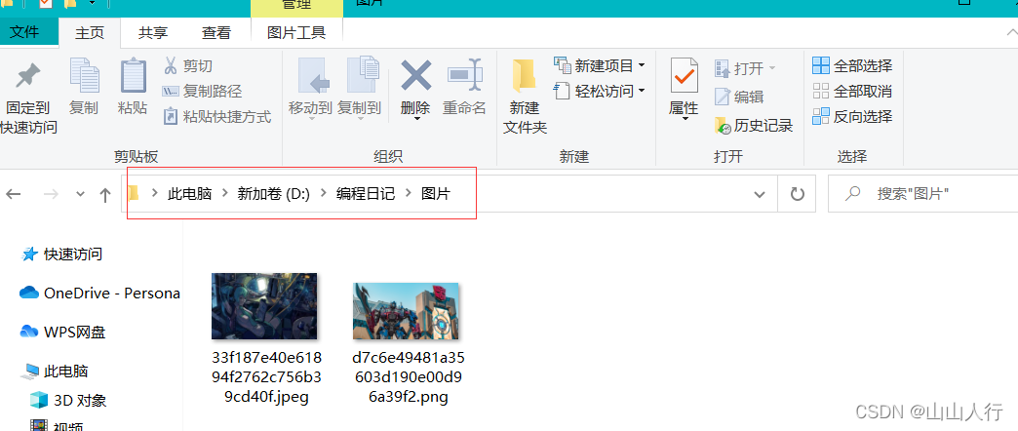Select This PC (此电脑) in sidebar
1018x431 pixels.
(55, 372)
